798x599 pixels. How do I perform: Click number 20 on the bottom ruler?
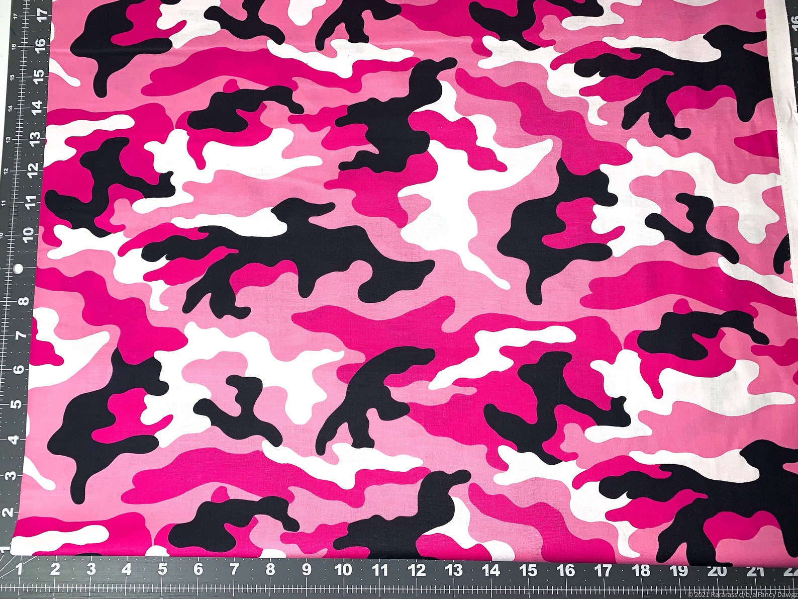tap(717, 571)
